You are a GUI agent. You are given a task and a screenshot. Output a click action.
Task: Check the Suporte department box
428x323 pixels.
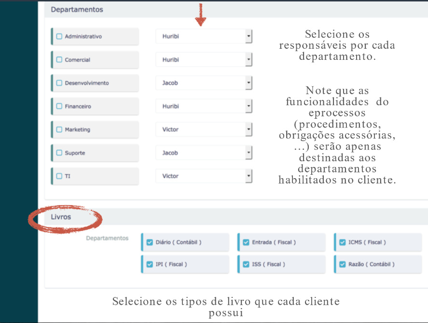click(x=59, y=153)
